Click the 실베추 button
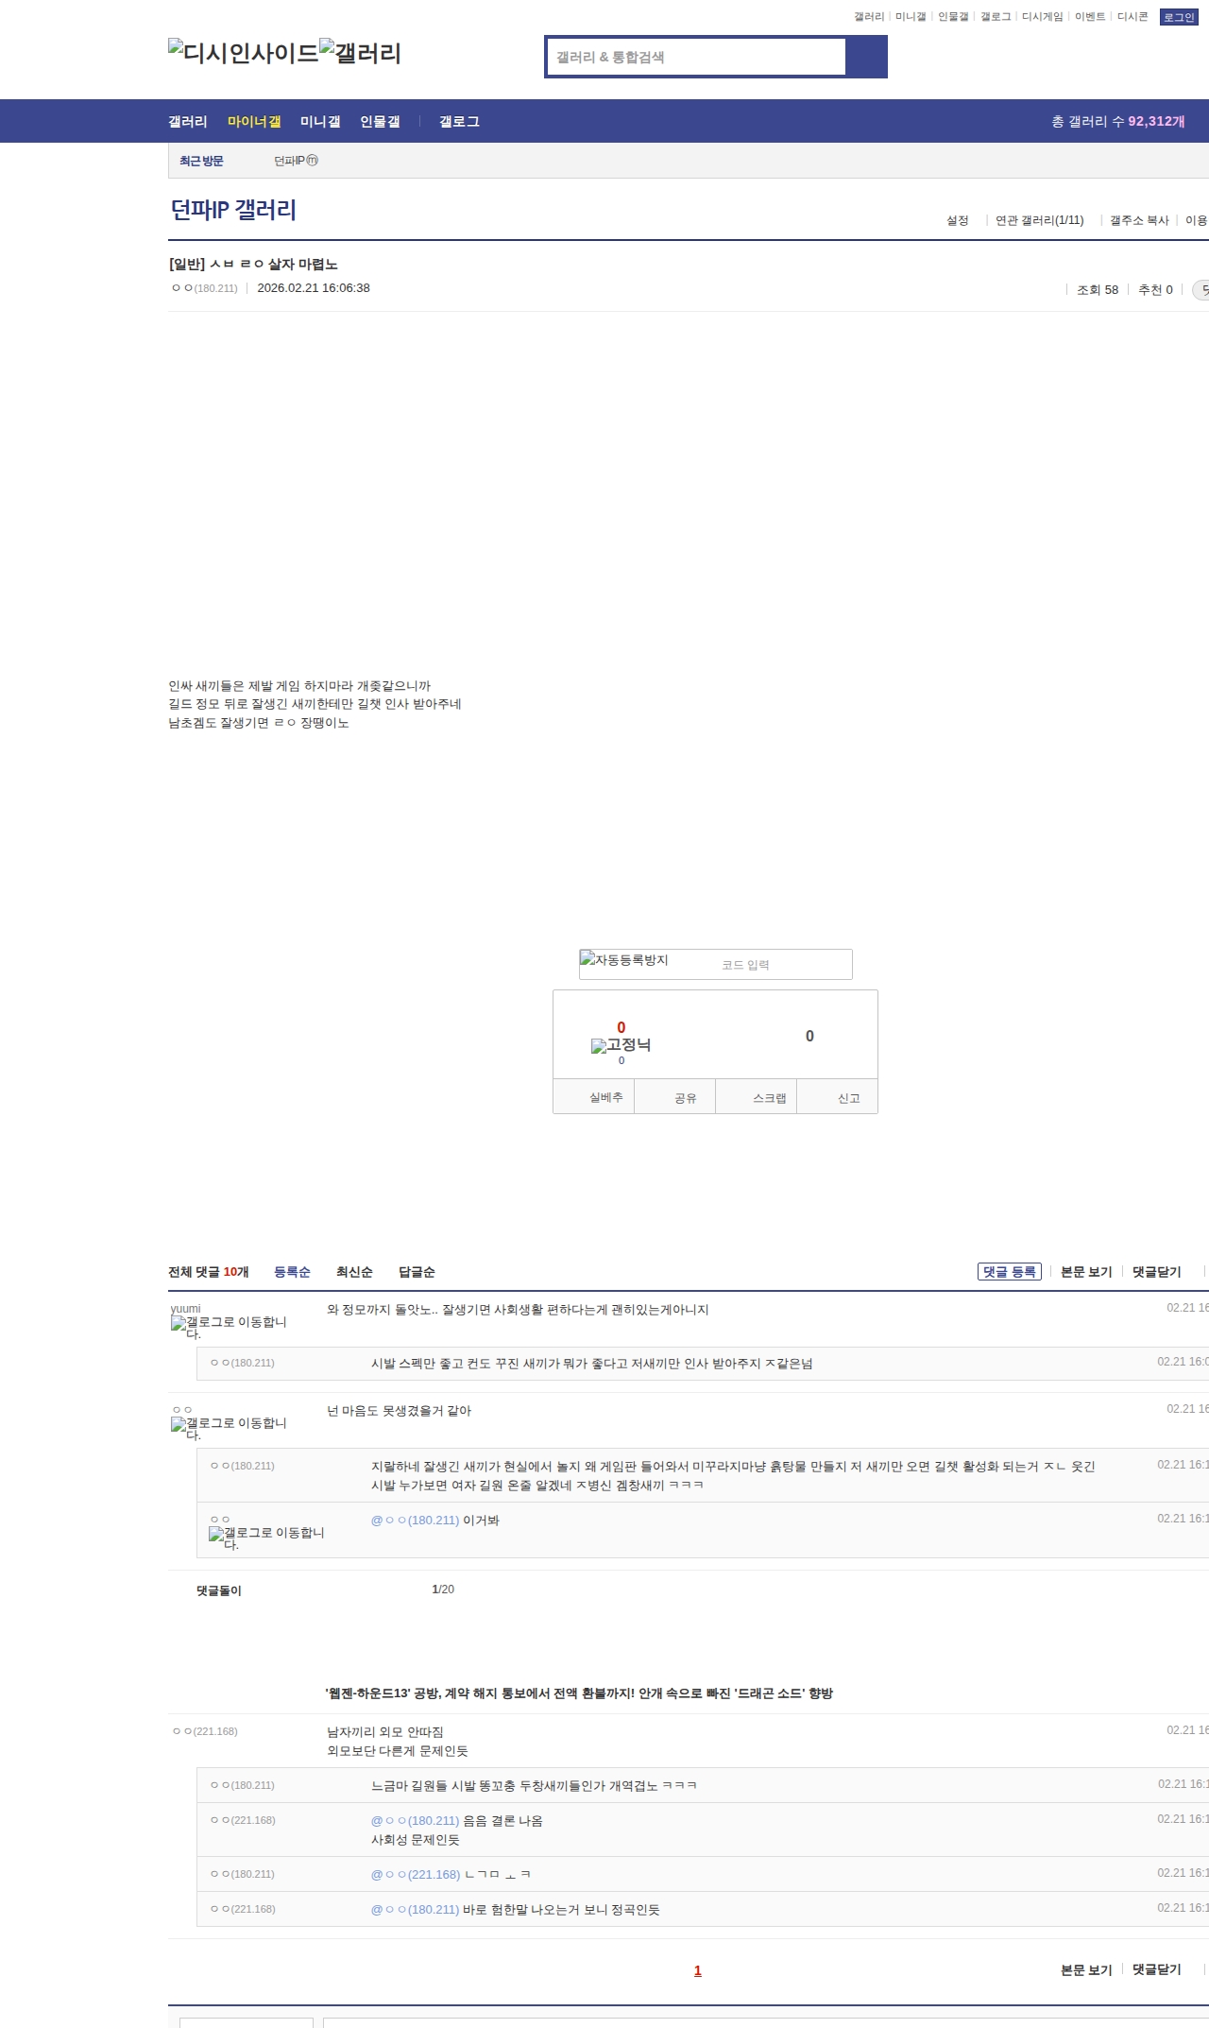This screenshot has width=1209, height=2028. pos(594,1096)
